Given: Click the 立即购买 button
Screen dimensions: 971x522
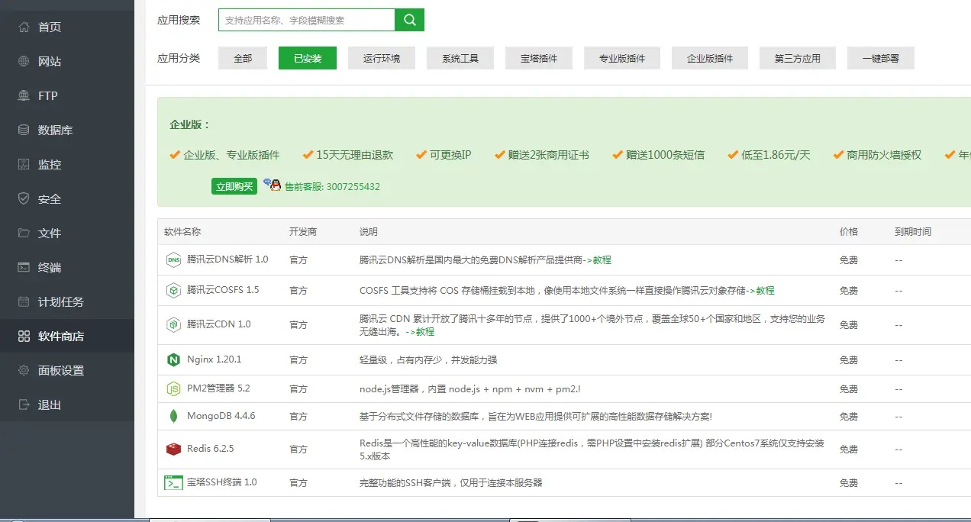Looking at the screenshot, I should click(x=234, y=186).
